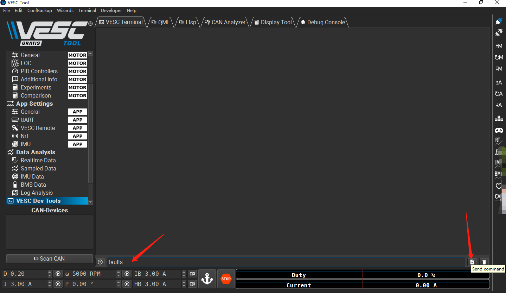Toggle the RT realtime data stream icon
This screenshot has height=293, width=506.
click(x=499, y=141)
